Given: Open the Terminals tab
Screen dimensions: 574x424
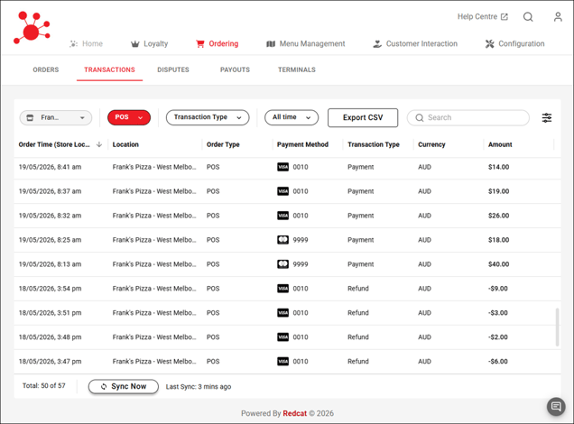Looking at the screenshot, I should coord(297,69).
